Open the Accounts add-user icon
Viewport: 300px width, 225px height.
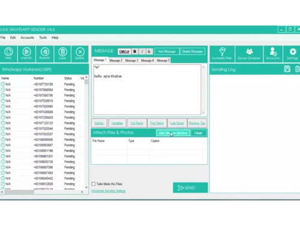[x=273, y=53]
